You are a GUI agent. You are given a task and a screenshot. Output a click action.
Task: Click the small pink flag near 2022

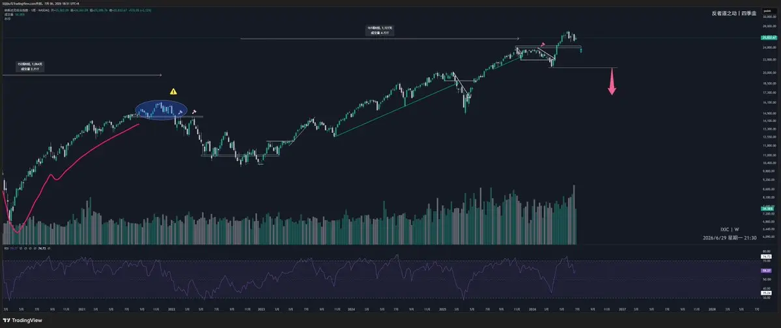pyautogui.click(x=193, y=112)
